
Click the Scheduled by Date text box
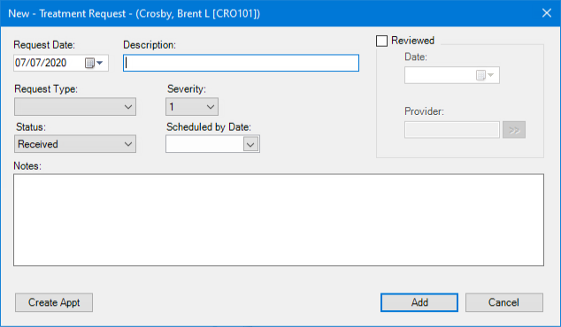point(204,144)
